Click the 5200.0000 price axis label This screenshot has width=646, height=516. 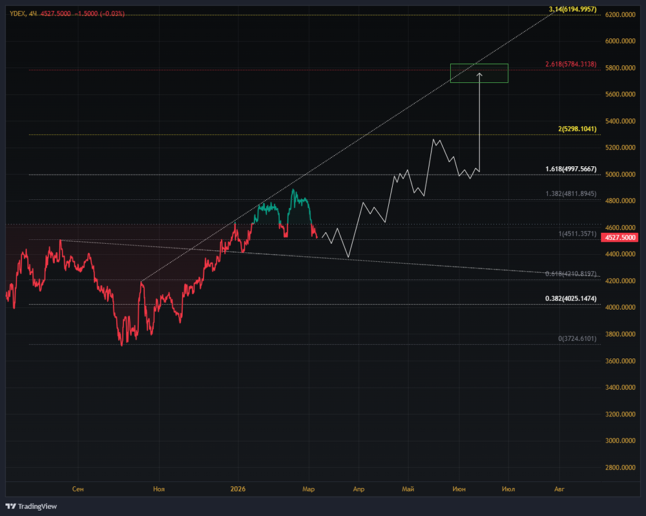620,147
